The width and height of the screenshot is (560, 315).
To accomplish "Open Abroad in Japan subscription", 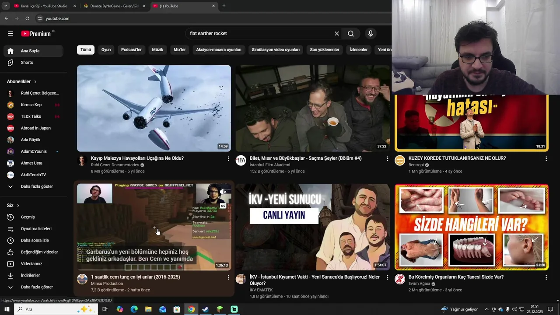I will click(33, 128).
